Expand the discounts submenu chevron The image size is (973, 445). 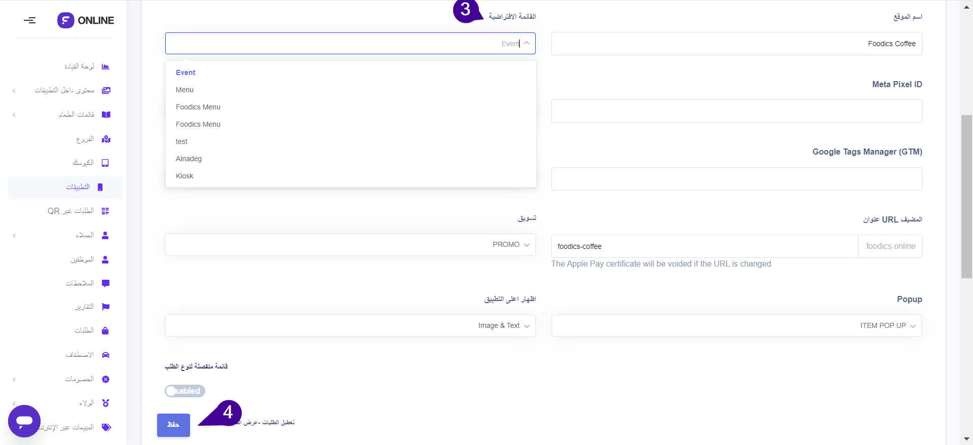click(x=14, y=380)
